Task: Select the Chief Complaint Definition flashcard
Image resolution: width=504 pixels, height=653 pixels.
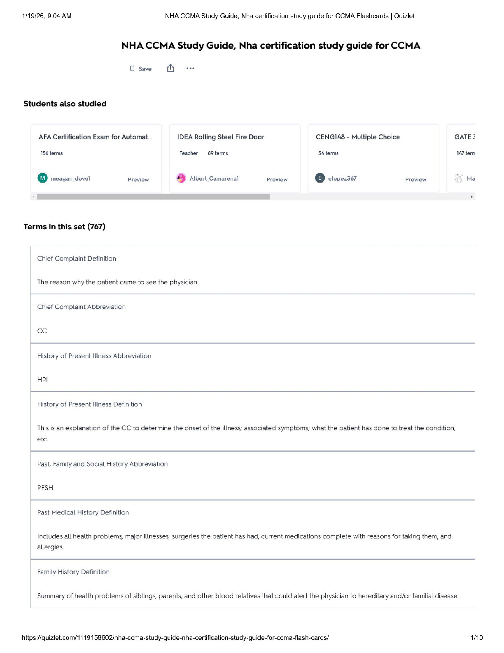Action: tap(252, 270)
